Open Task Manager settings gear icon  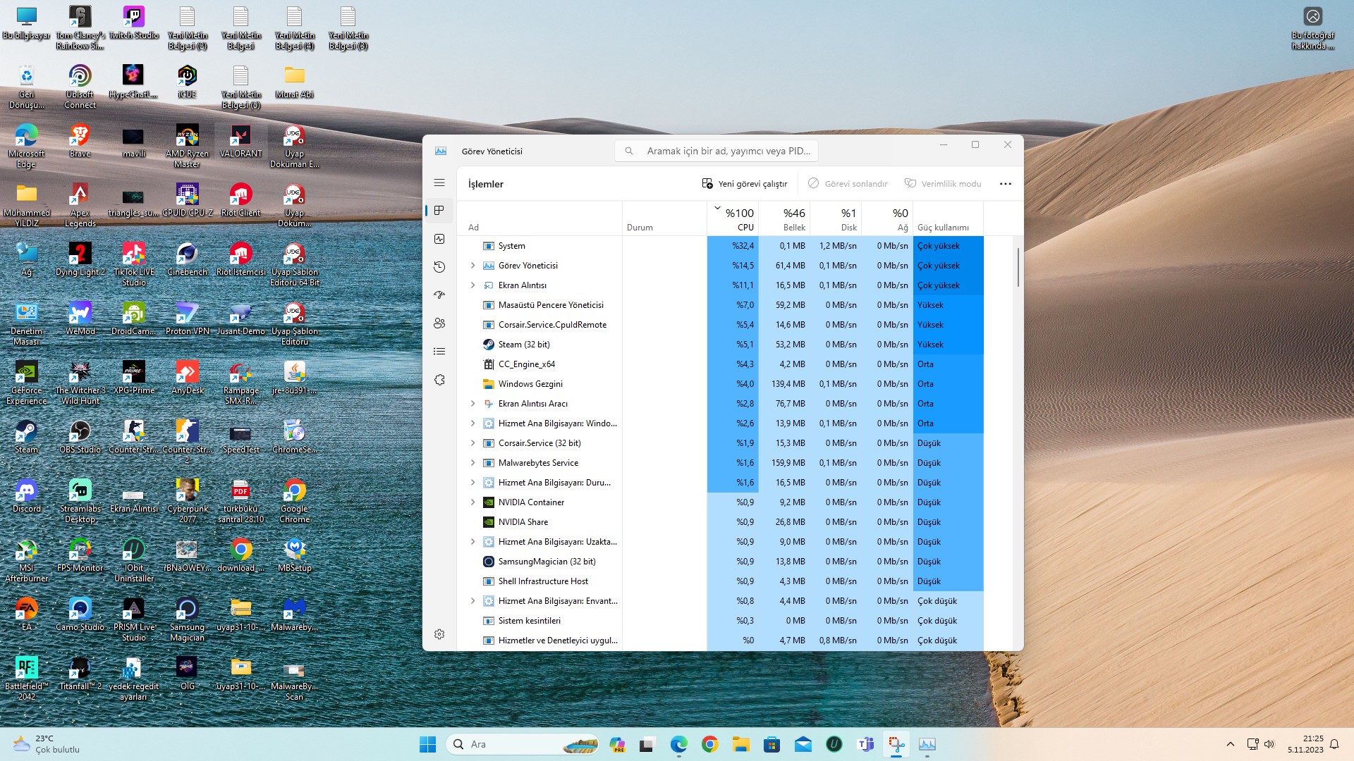coord(439,634)
